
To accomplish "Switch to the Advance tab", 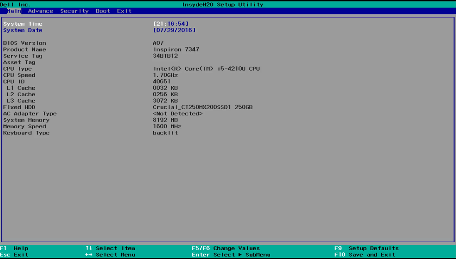I will click(40, 11).
